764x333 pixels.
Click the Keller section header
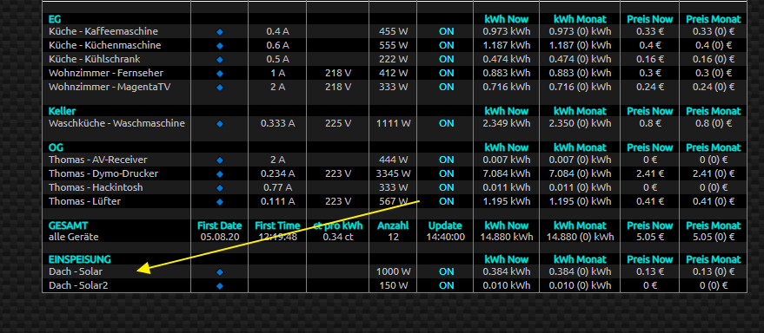click(63, 111)
